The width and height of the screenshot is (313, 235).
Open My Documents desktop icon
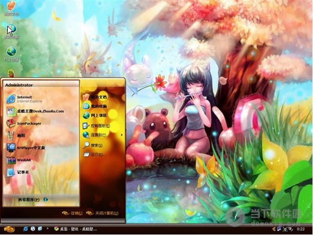11,8
